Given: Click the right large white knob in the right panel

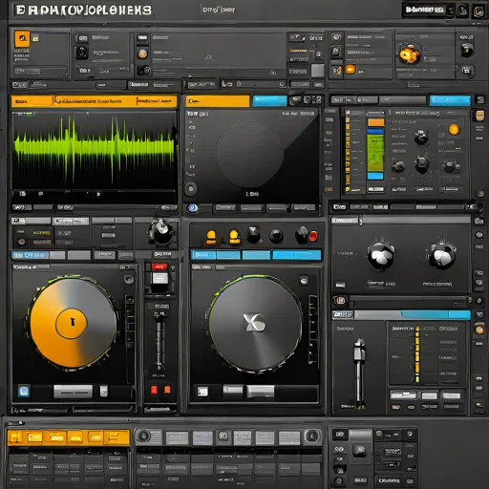Looking at the screenshot, I should click(442, 256).
